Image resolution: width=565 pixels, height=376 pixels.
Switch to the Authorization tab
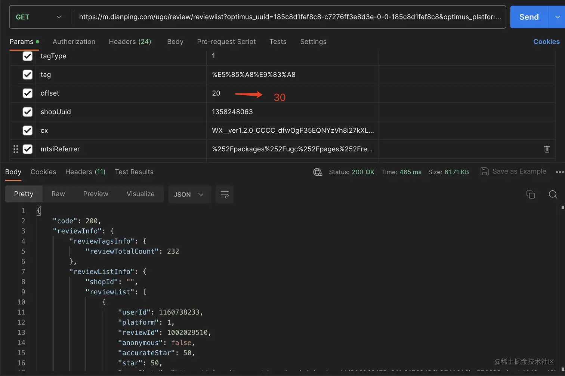click(74, 41)
